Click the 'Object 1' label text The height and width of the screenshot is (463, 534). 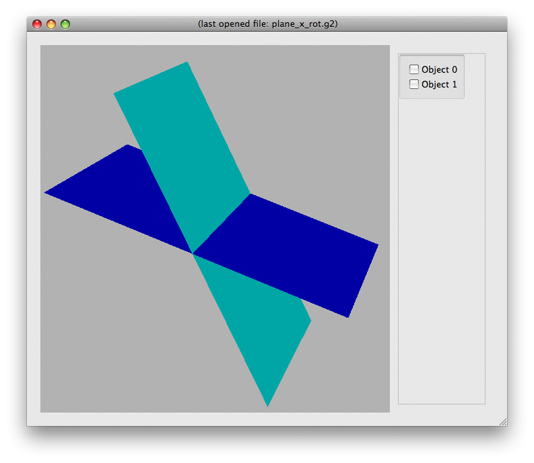click(x=439, y=84)
